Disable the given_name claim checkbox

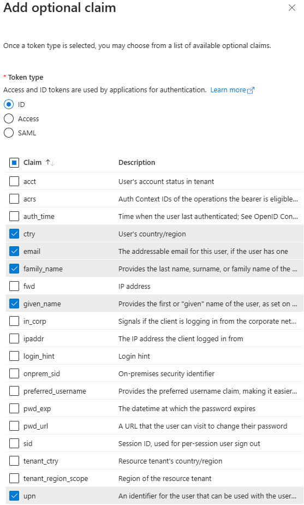coord(14,304)
